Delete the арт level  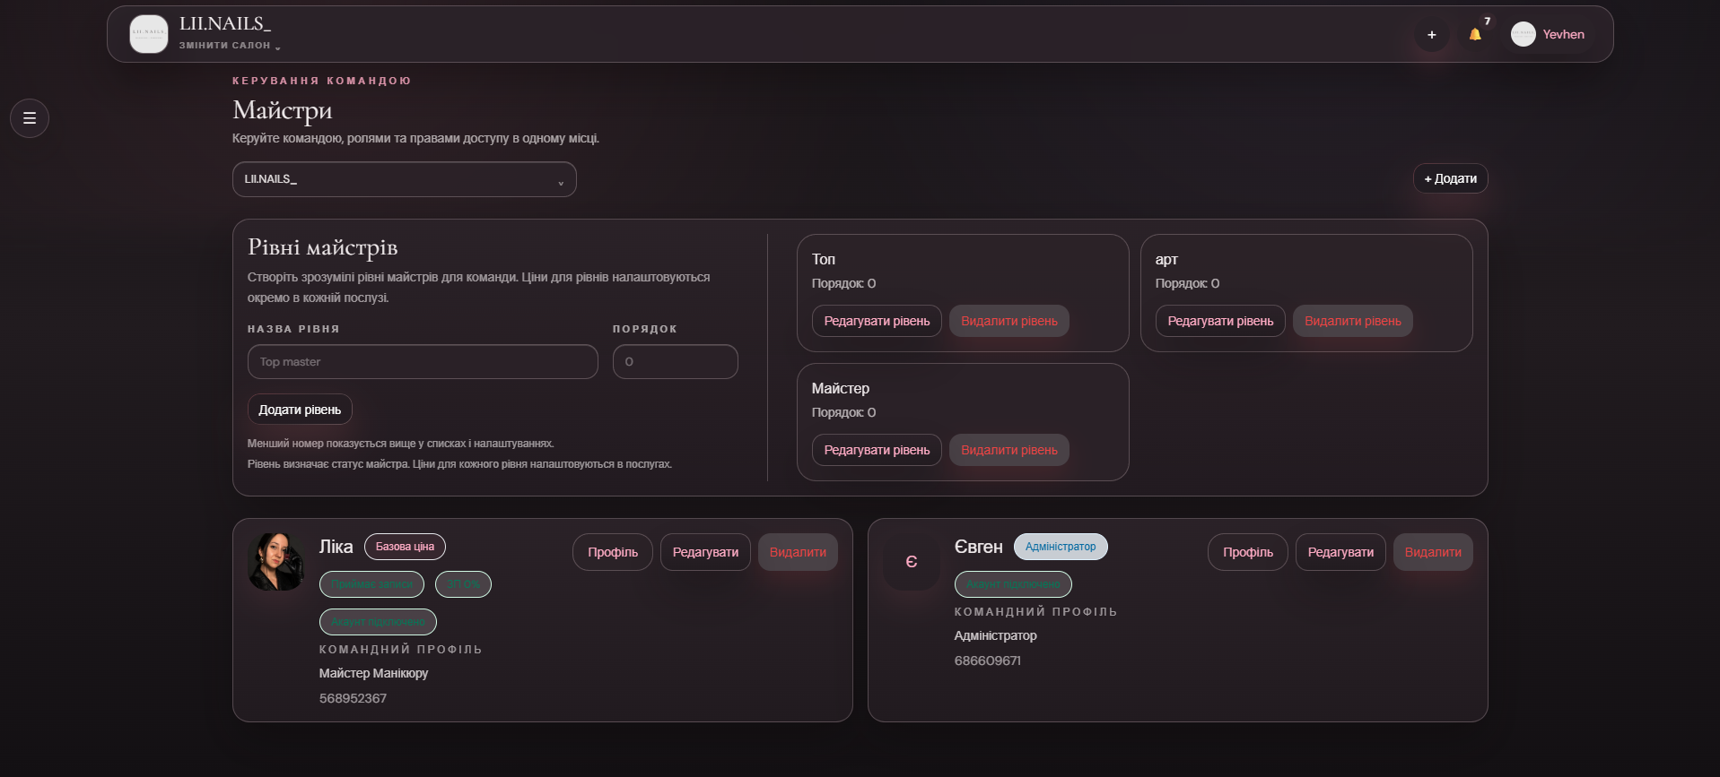tap(1352, 321)
